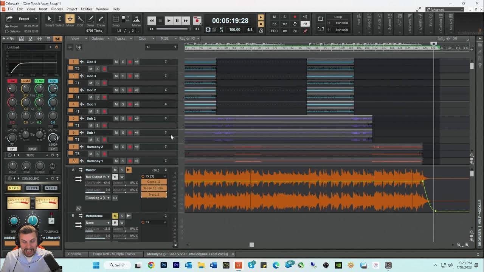The image size is (484, 272).
Task: Open the Ozone 10 plugin on Master
Action: [154, 182]
